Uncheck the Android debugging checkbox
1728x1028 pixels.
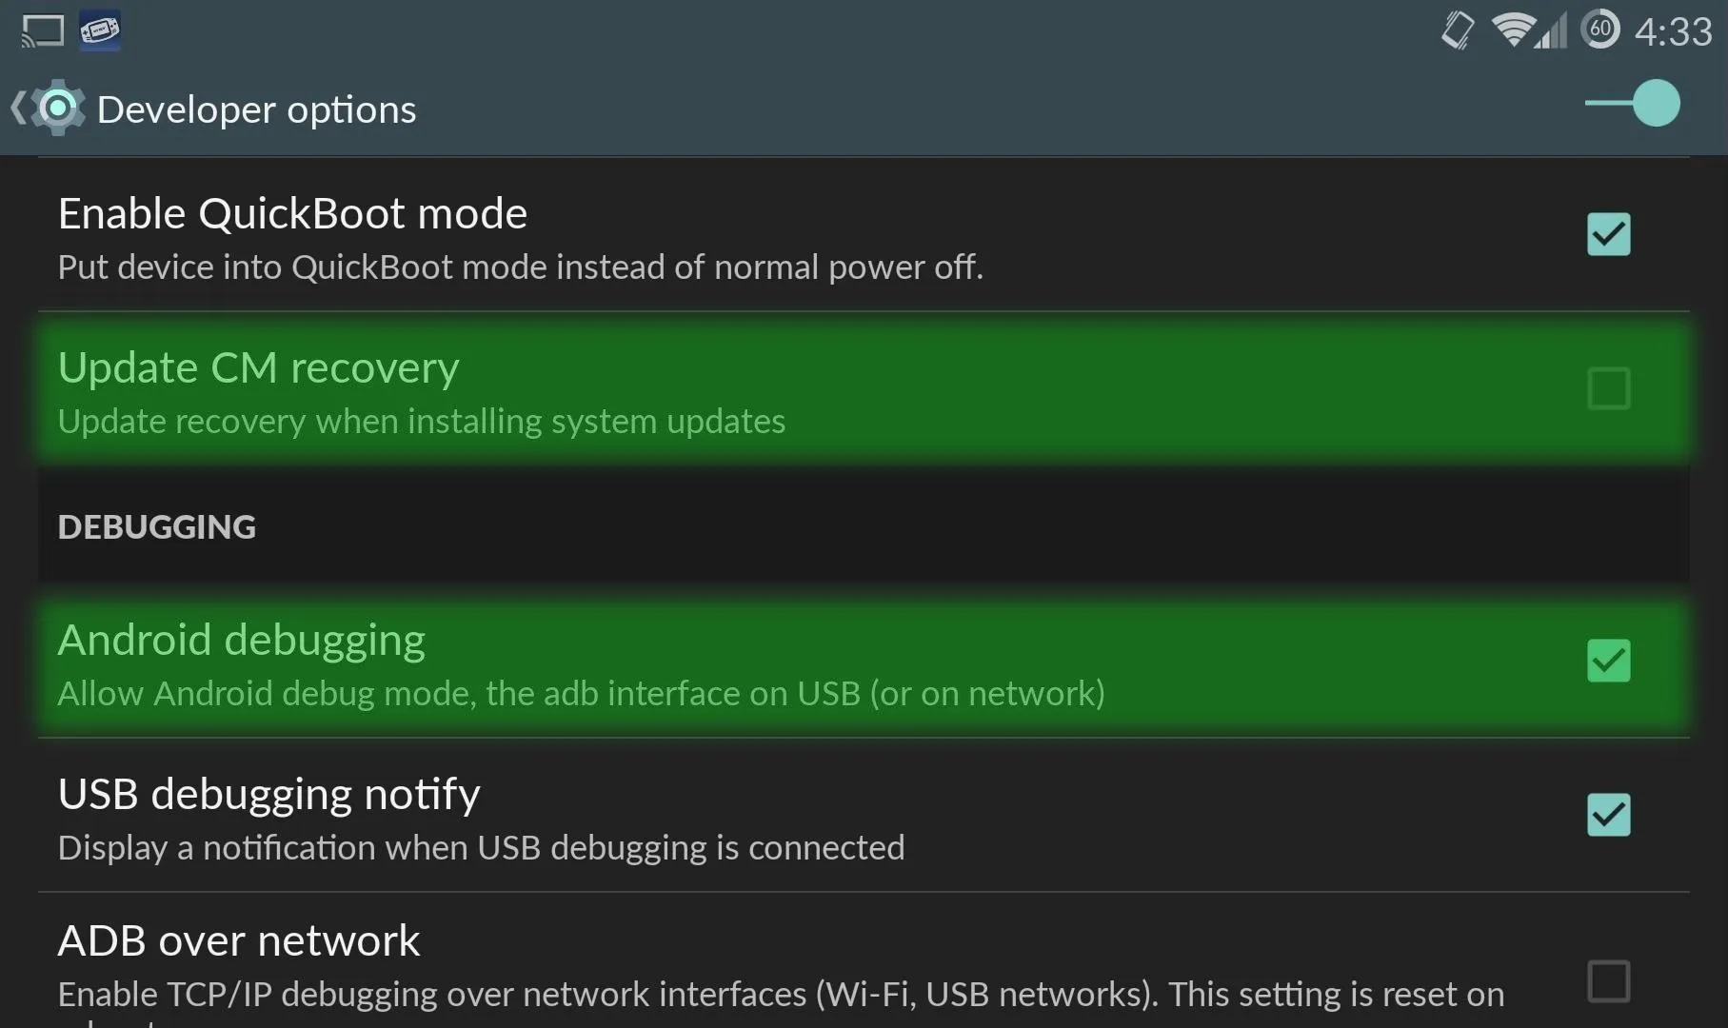point(1609,661)
